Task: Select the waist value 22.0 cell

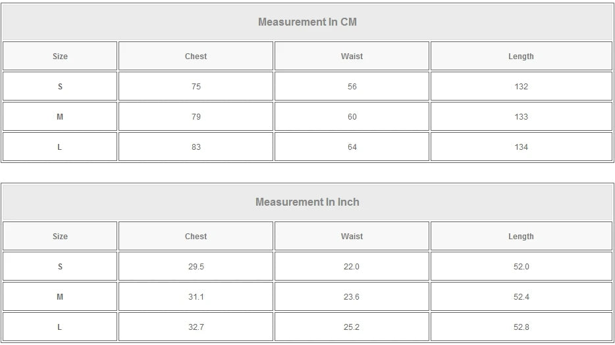Action: click(x=352, y=267)
